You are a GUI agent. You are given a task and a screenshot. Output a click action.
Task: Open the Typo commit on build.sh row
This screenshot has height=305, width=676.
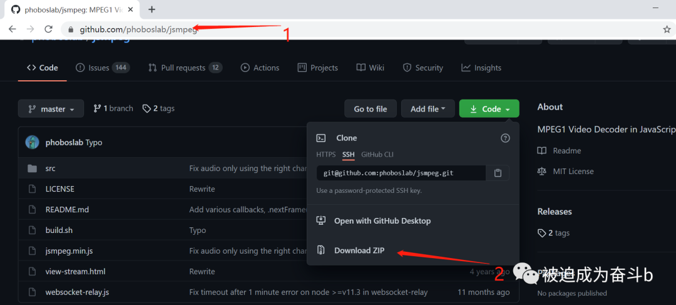(x=197, y=230)
